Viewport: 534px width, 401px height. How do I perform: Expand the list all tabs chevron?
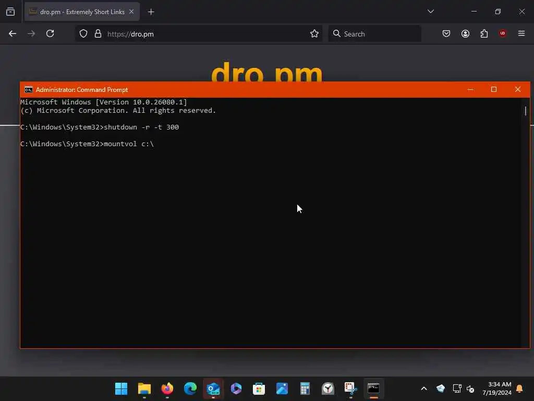(x=430, y=11)
